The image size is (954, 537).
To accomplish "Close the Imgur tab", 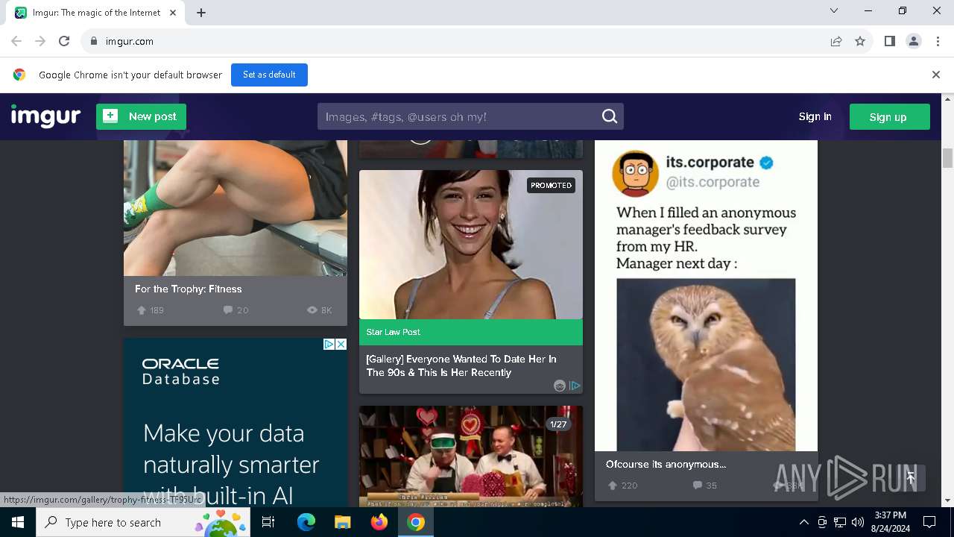I will tap(173, 12).
